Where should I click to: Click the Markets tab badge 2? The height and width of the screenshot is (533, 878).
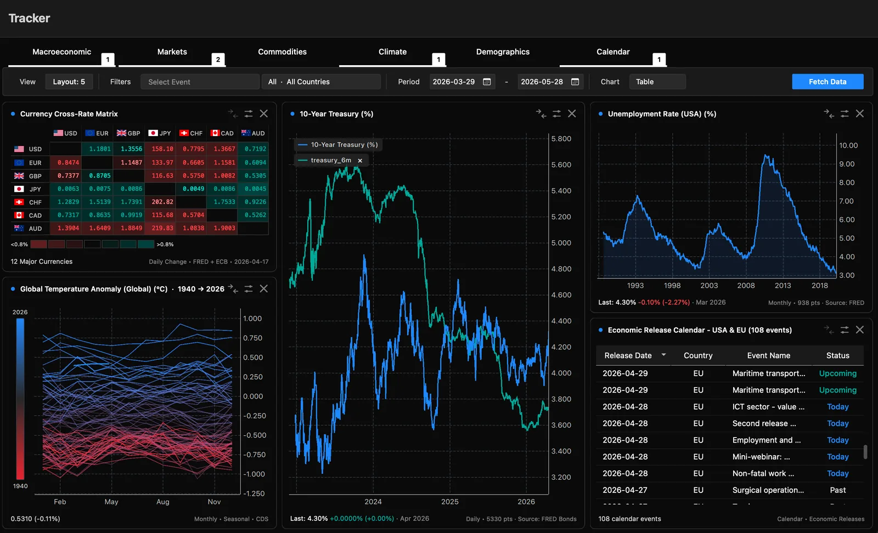tap(218, 59)
